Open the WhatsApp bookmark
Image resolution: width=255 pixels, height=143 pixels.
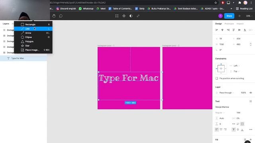86,9
